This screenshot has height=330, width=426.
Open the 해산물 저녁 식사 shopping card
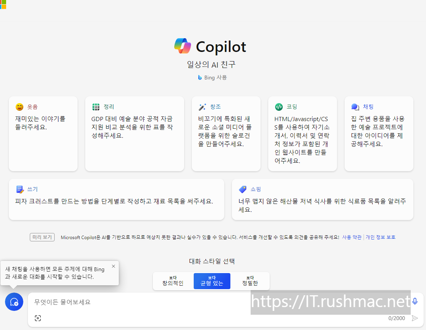(x=322, y=199)
